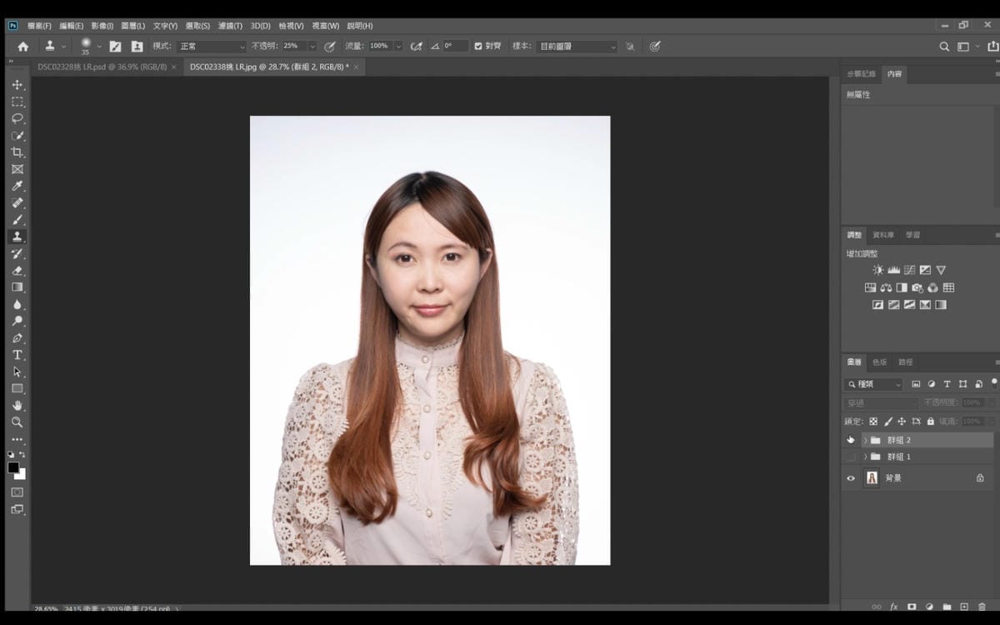Click the 不透明 opacity value field
Screen dimensions: 1000x625
tap(293, 47)
